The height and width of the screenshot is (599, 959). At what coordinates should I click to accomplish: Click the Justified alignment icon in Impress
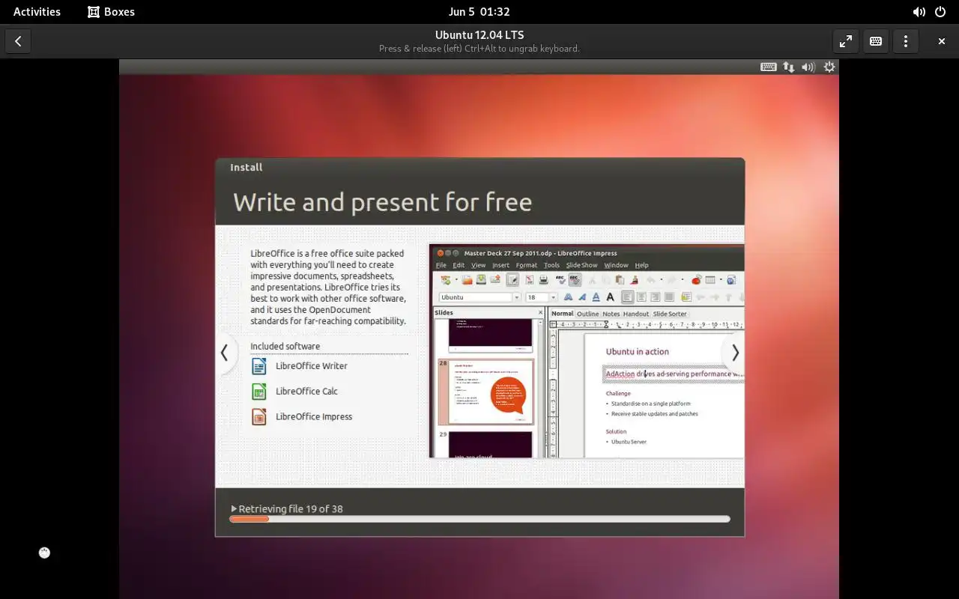pos(669,297)
